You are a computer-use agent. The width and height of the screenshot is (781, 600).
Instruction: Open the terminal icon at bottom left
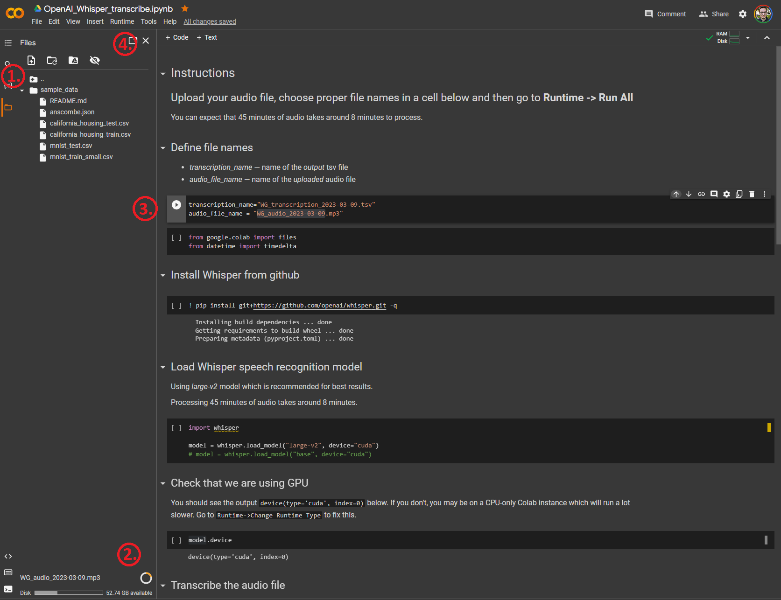[x=8, y=589]
